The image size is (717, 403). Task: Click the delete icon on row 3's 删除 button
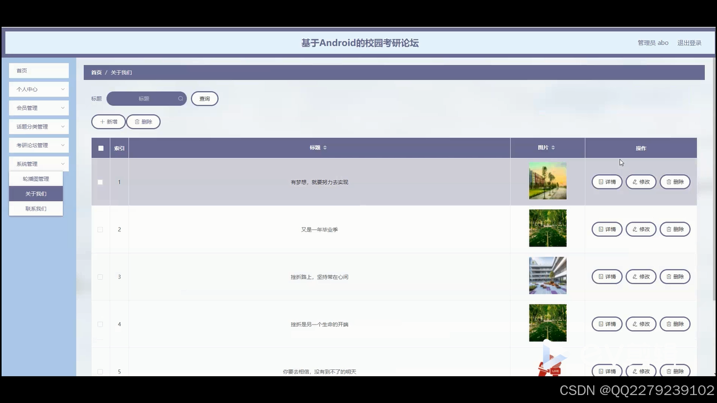point(668,277)
